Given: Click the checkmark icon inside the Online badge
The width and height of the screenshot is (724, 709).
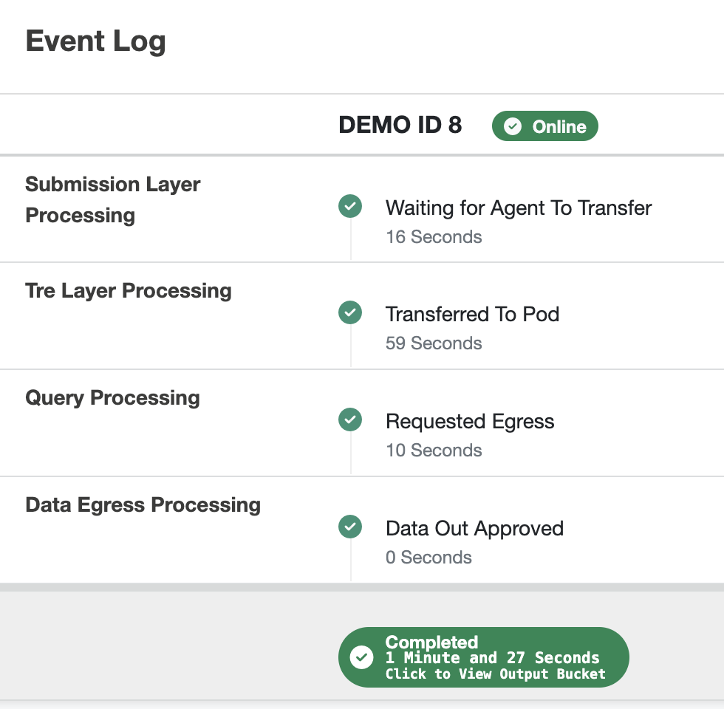Looking at the screenshot, I should (512, 127).
